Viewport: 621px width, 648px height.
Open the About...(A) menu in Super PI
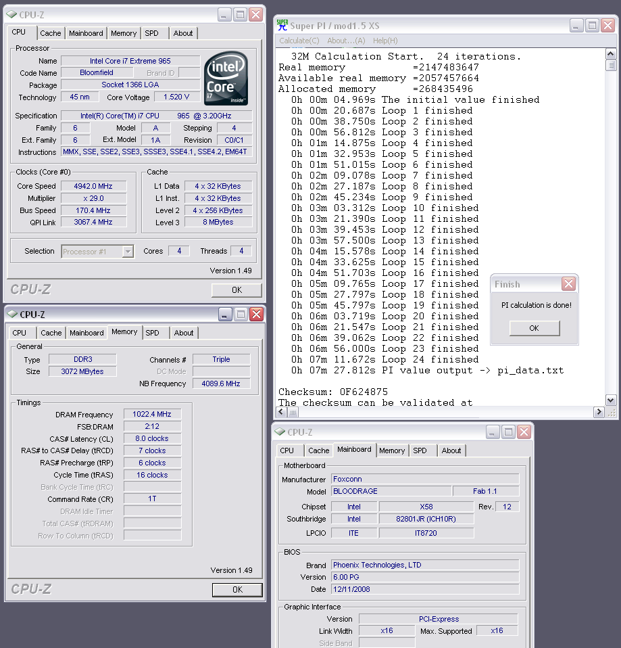click(346, 41)
